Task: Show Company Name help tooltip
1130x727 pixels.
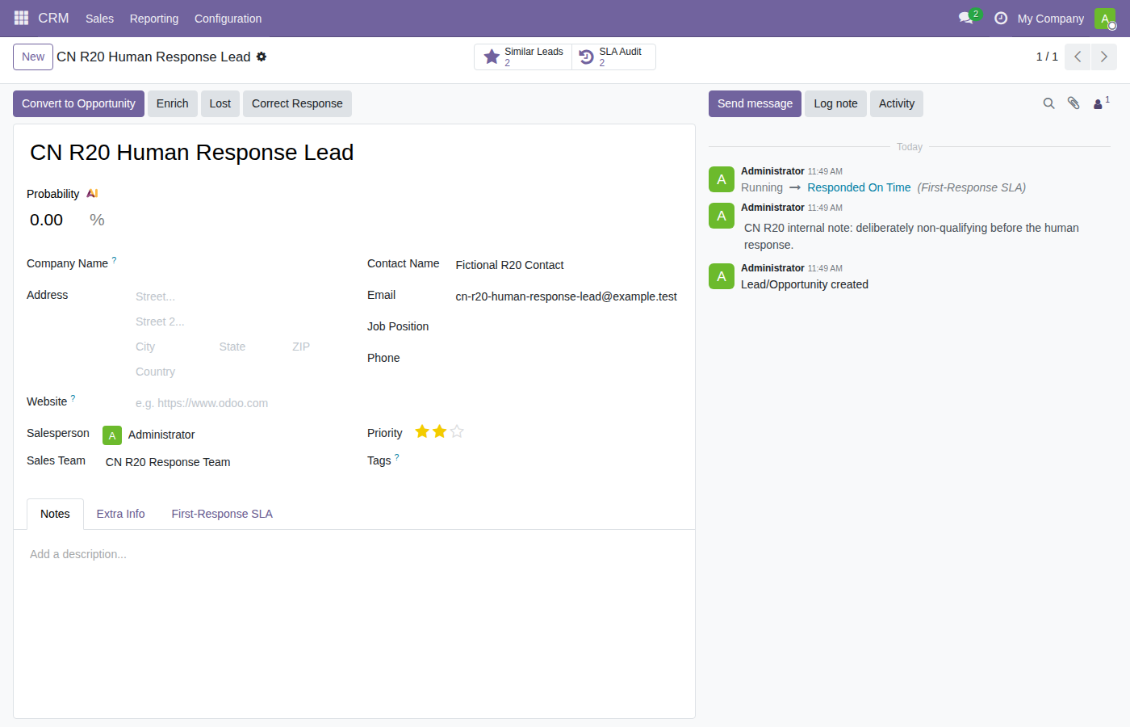Action: (x=114, y=260)
